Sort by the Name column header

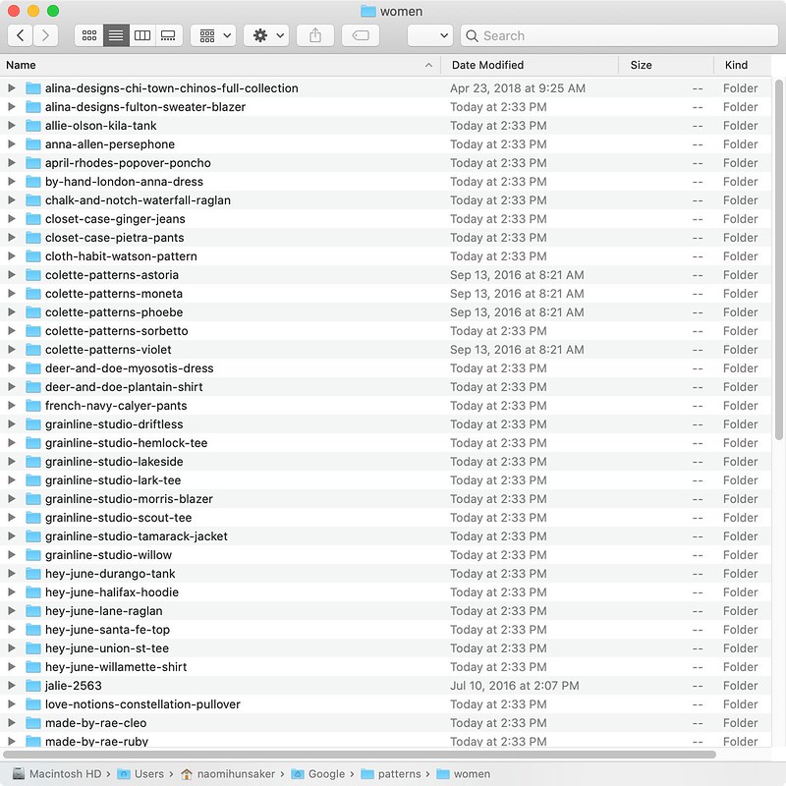[216, 65]
